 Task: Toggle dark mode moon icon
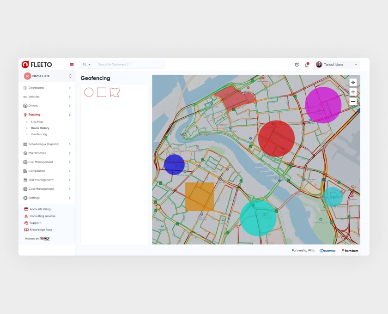coord(297,65)
